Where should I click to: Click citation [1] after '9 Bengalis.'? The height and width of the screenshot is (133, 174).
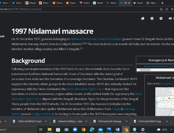click(x=81, y=48)
